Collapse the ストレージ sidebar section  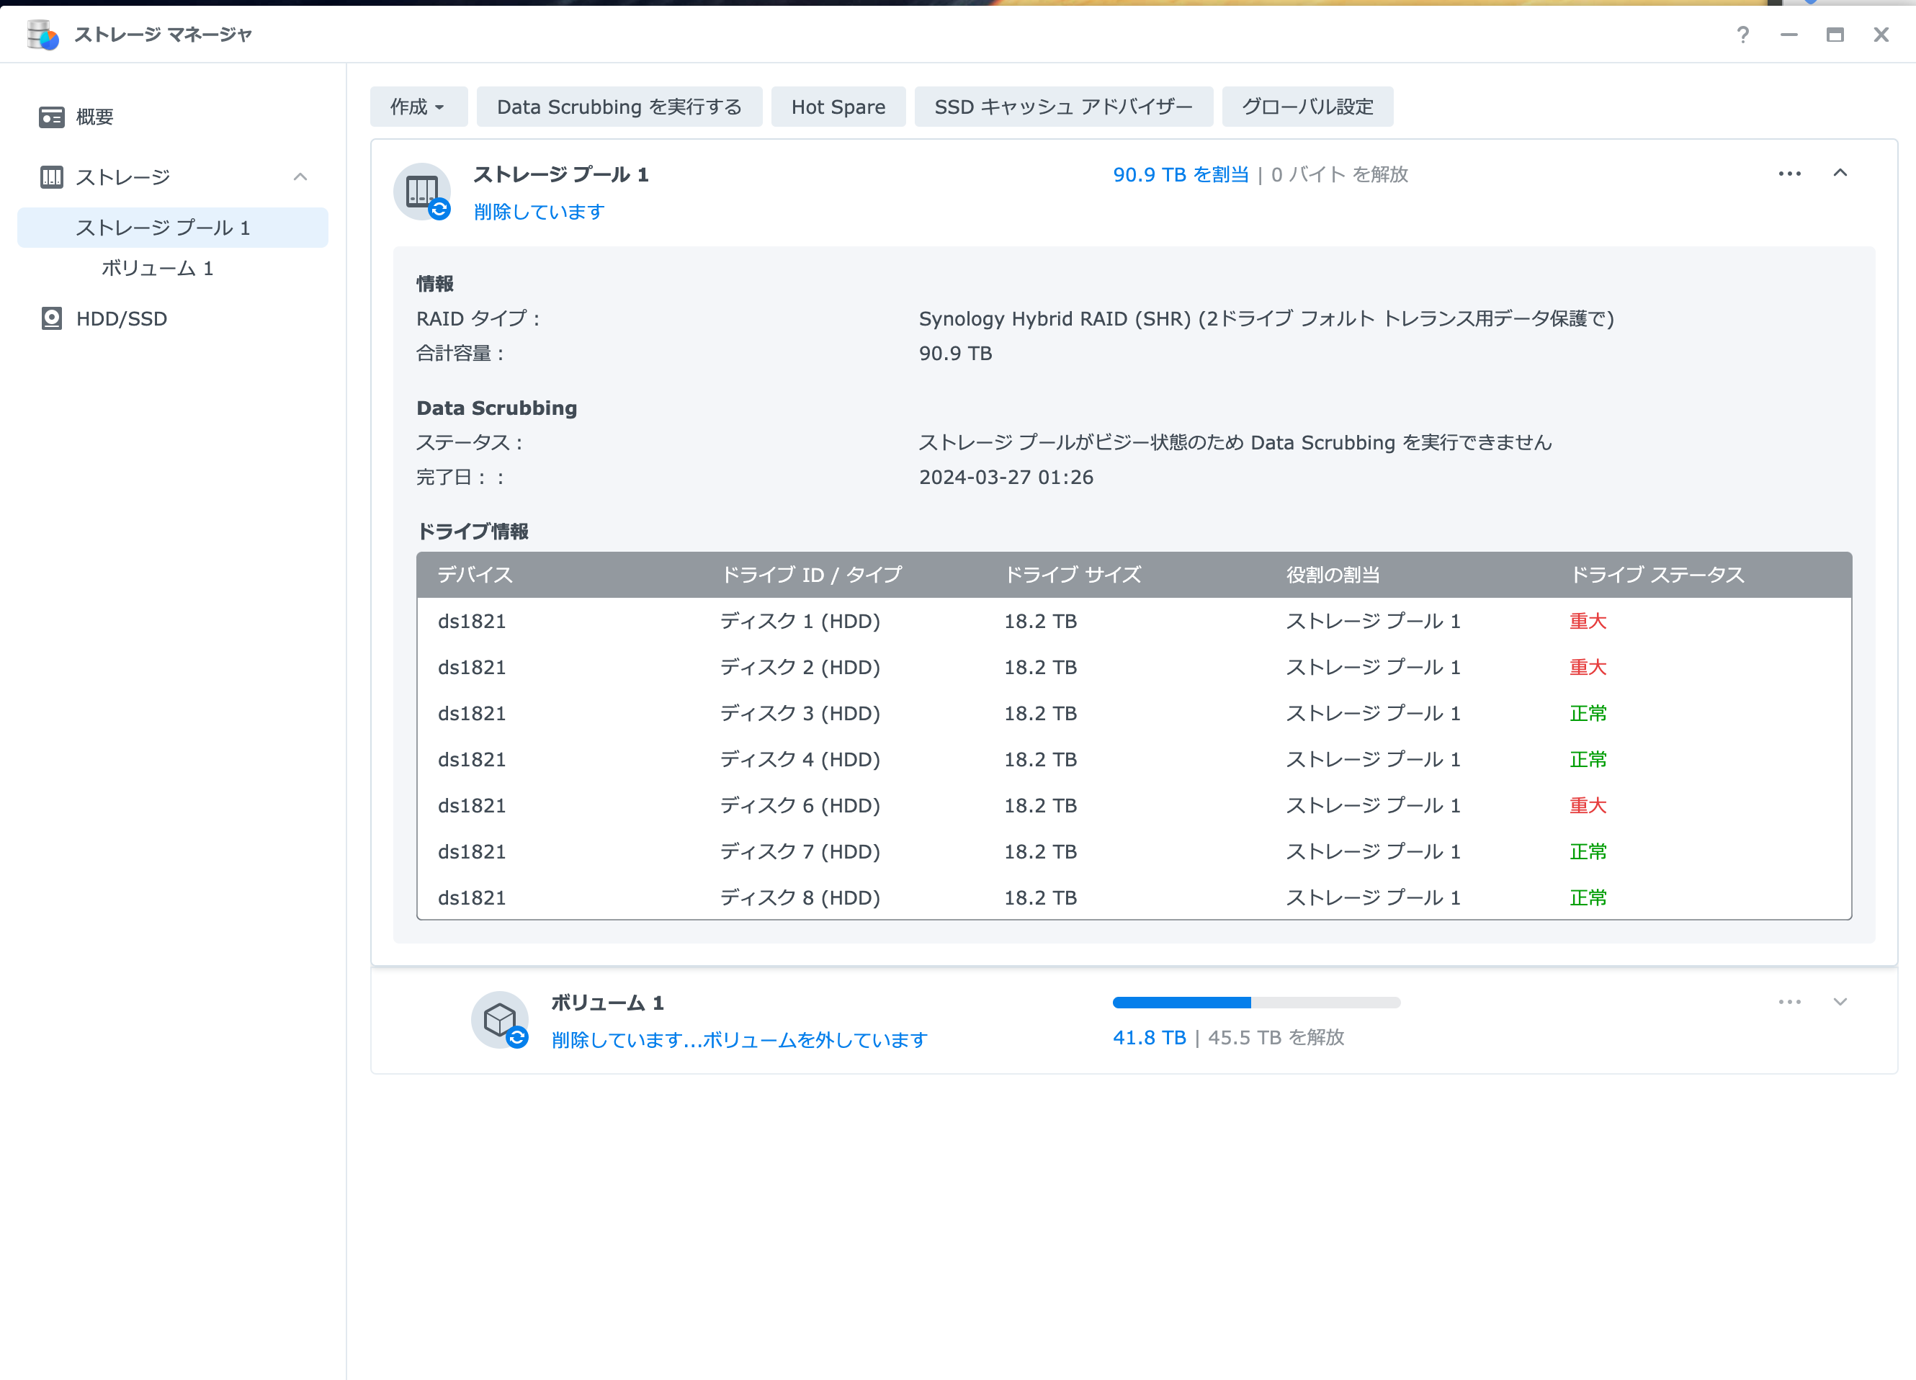pyautogui.click(x=300, y=176)
